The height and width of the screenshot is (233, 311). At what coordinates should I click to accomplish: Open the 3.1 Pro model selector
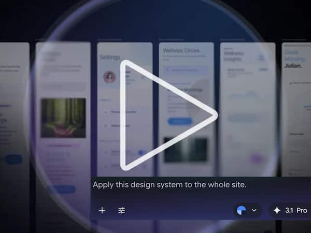click(290, 211)
